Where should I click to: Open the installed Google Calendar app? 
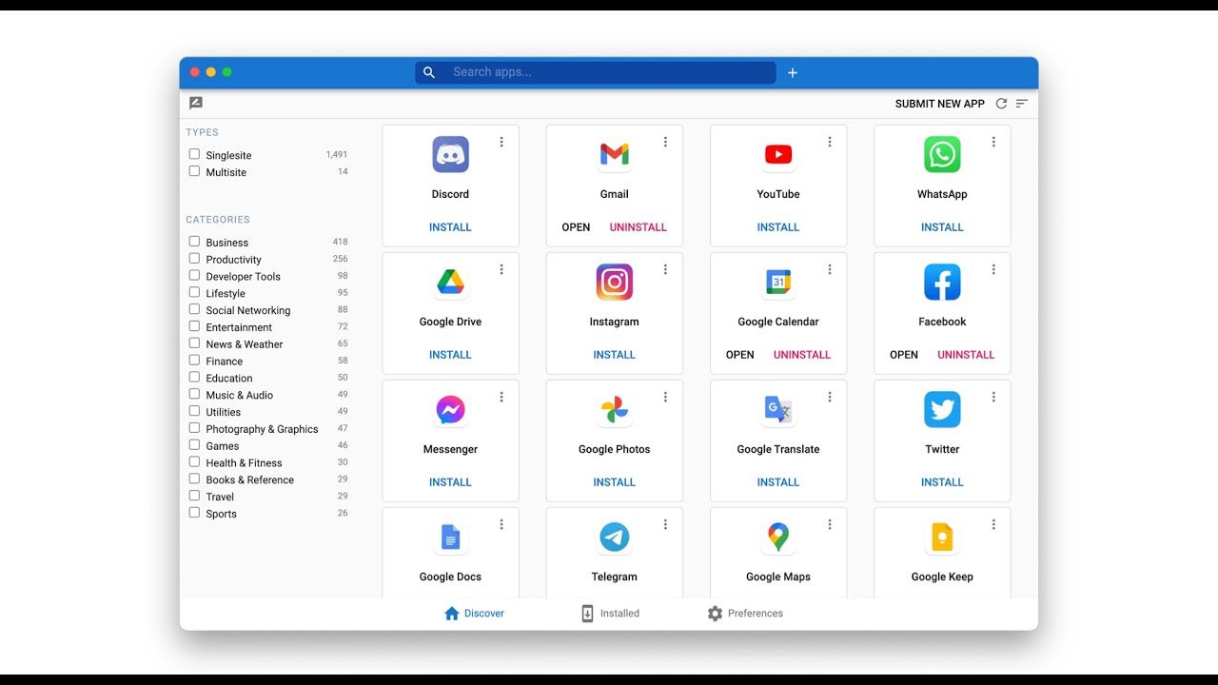740,355
